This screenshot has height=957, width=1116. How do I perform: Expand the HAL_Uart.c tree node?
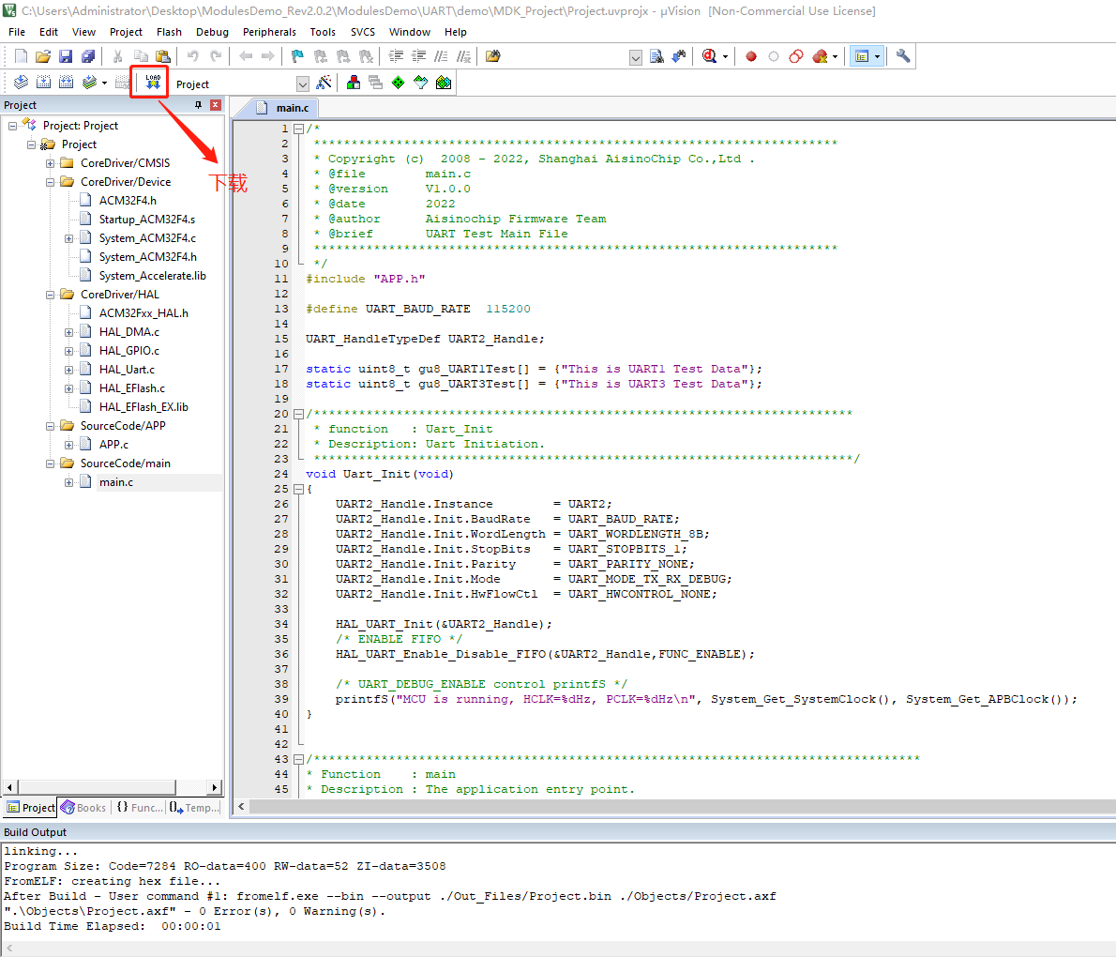point(68,370)
